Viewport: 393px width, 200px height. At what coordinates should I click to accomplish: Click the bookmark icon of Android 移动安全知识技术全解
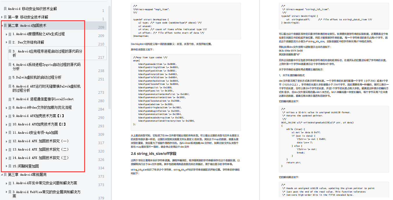[x=5, y=8]
